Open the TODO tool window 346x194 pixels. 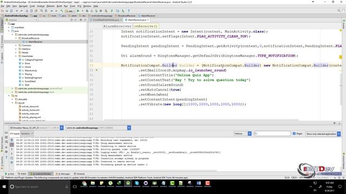(22, 174)
